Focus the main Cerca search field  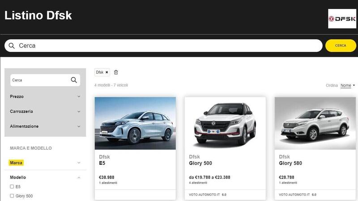point(163,46)
